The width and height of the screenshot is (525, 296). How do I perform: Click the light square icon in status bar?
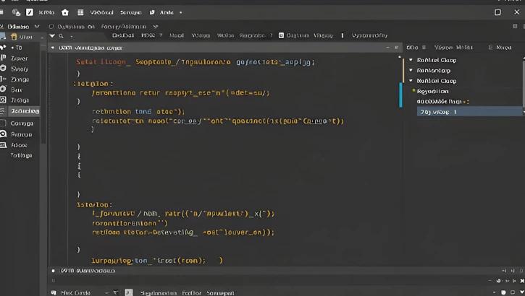[129, 292]
